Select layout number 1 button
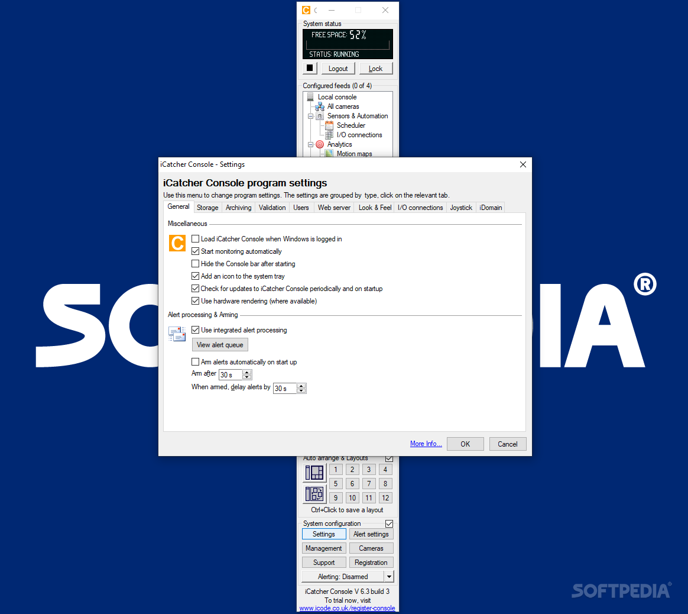This screenshot has height=614, width=688. click(x=336, y=470)
